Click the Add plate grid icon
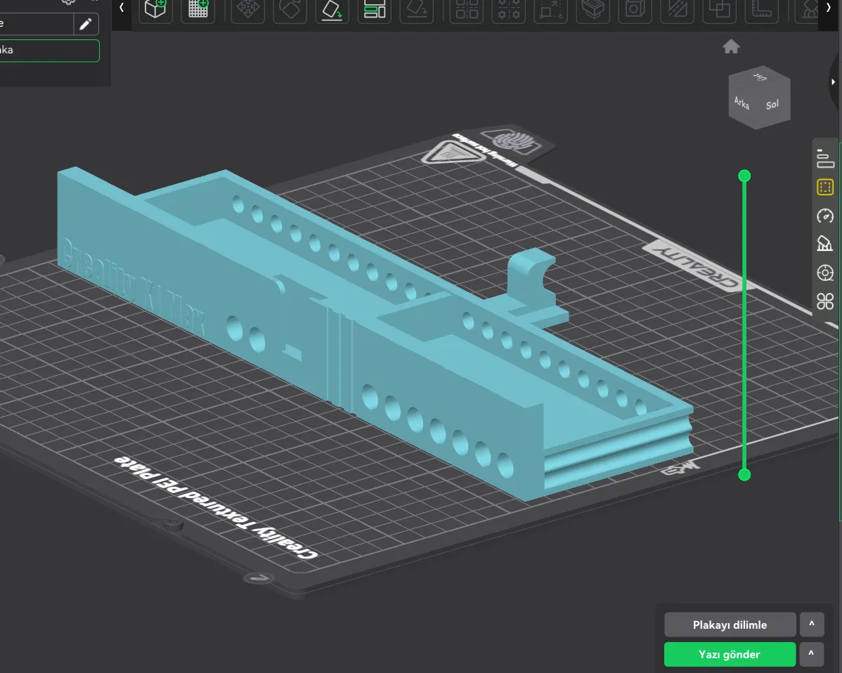This screenshot has height=673, width=842. click(198, 8)
